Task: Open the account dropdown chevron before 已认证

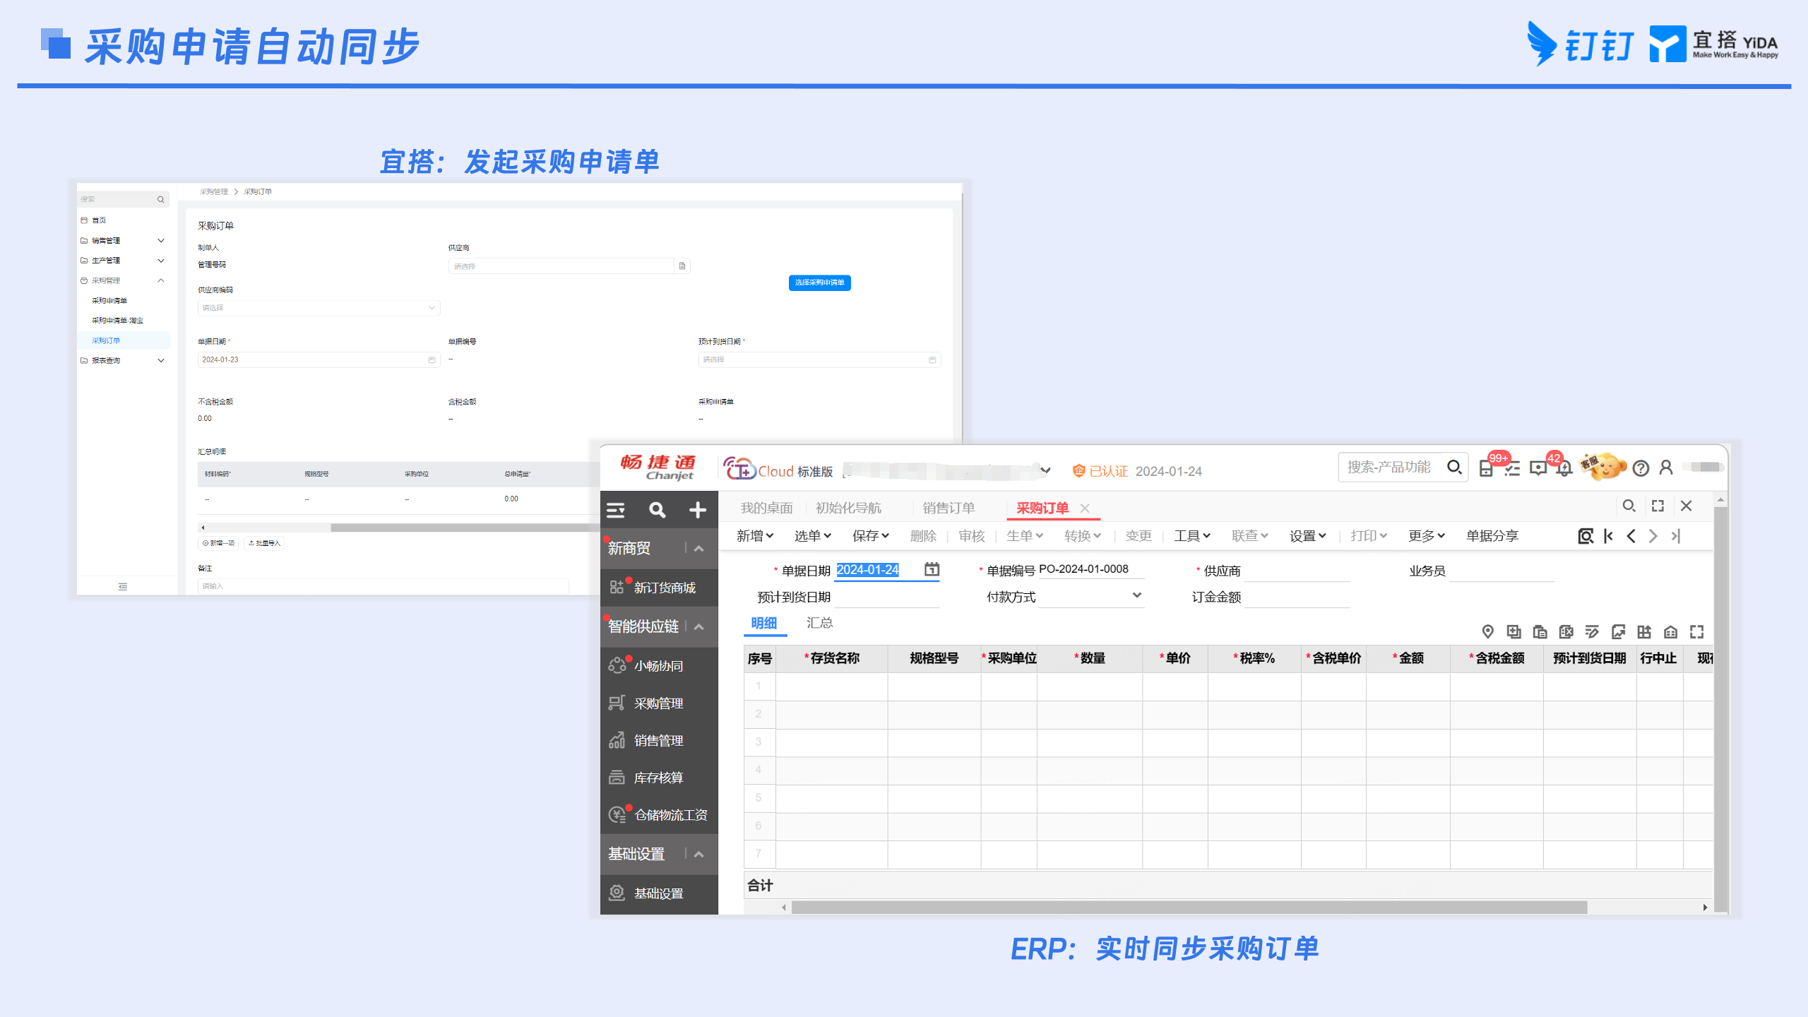Action: click(x=1046, y=470)
